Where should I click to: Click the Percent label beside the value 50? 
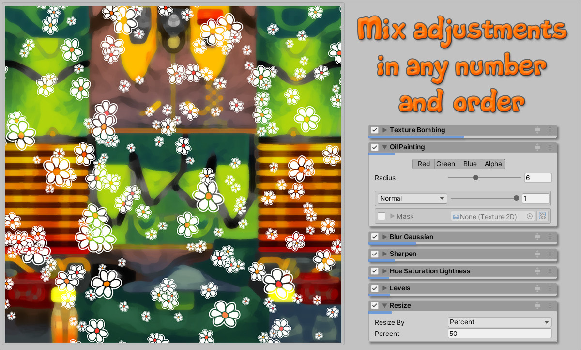(387, 334)
